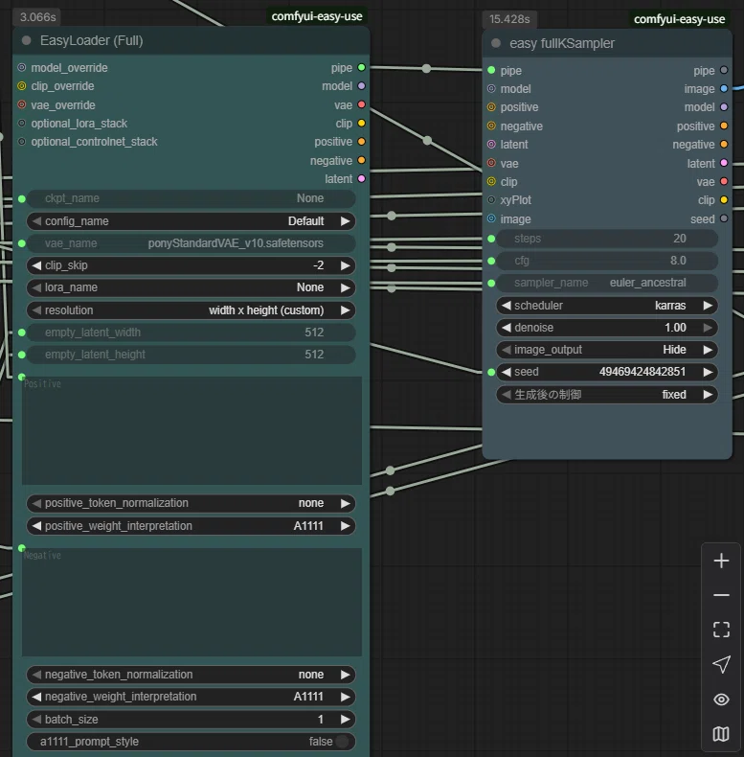This screenshot has height=757, width=744.
Task: Click fullKSampler image output connector
Action: [724, 89]
